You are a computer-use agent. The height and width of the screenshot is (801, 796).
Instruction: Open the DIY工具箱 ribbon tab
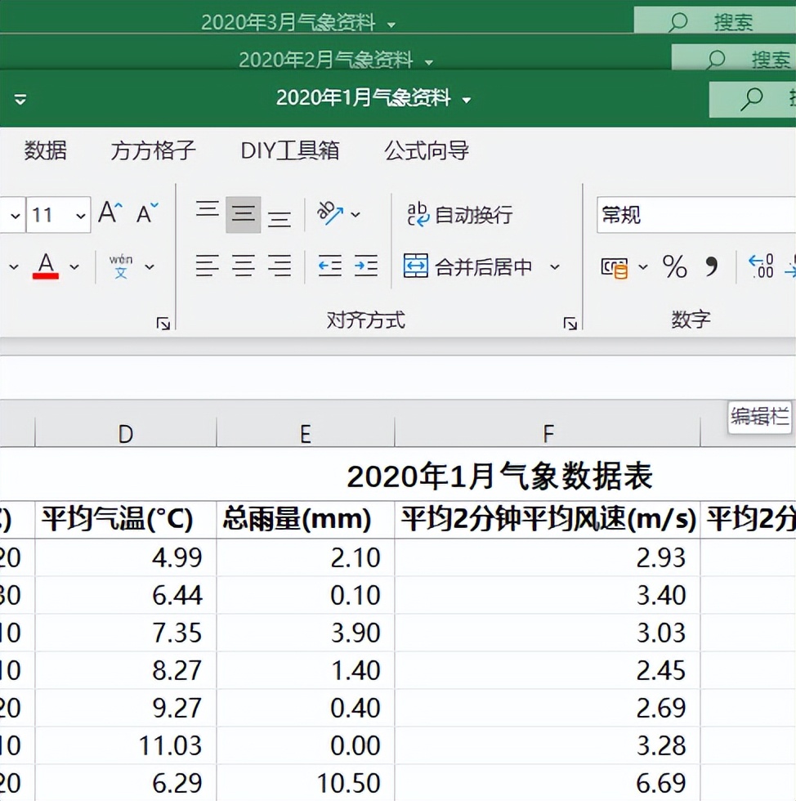290,150
